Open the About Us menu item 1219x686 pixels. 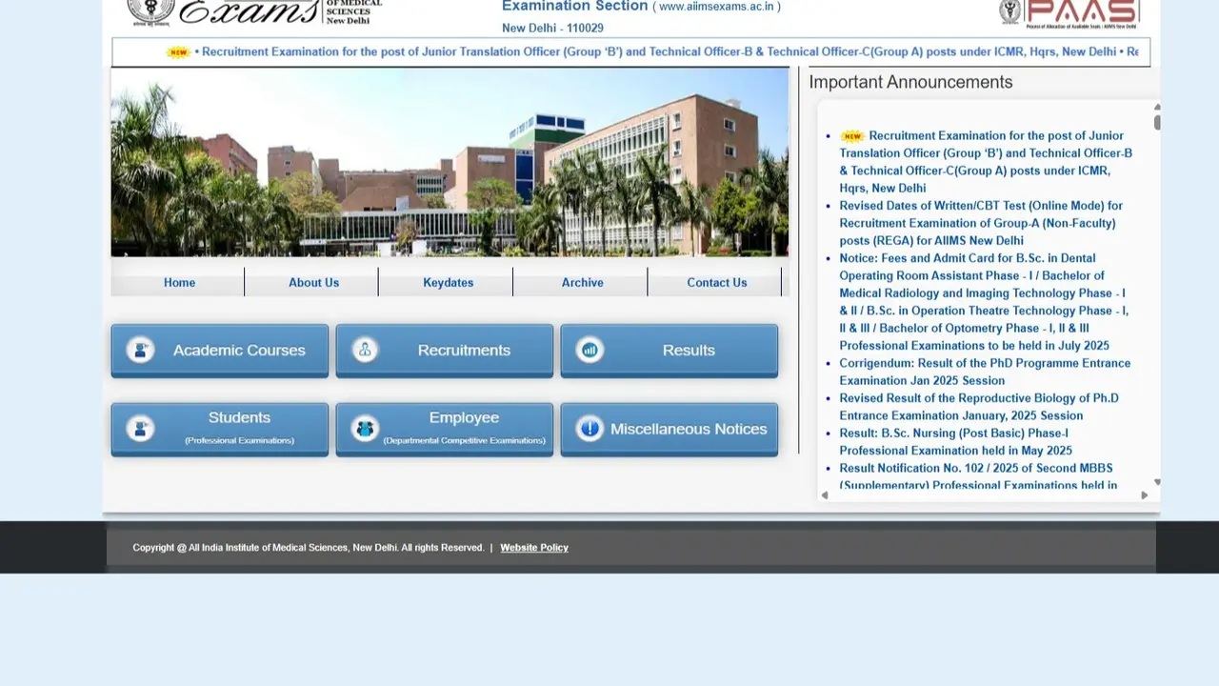[x=313, y=282]
